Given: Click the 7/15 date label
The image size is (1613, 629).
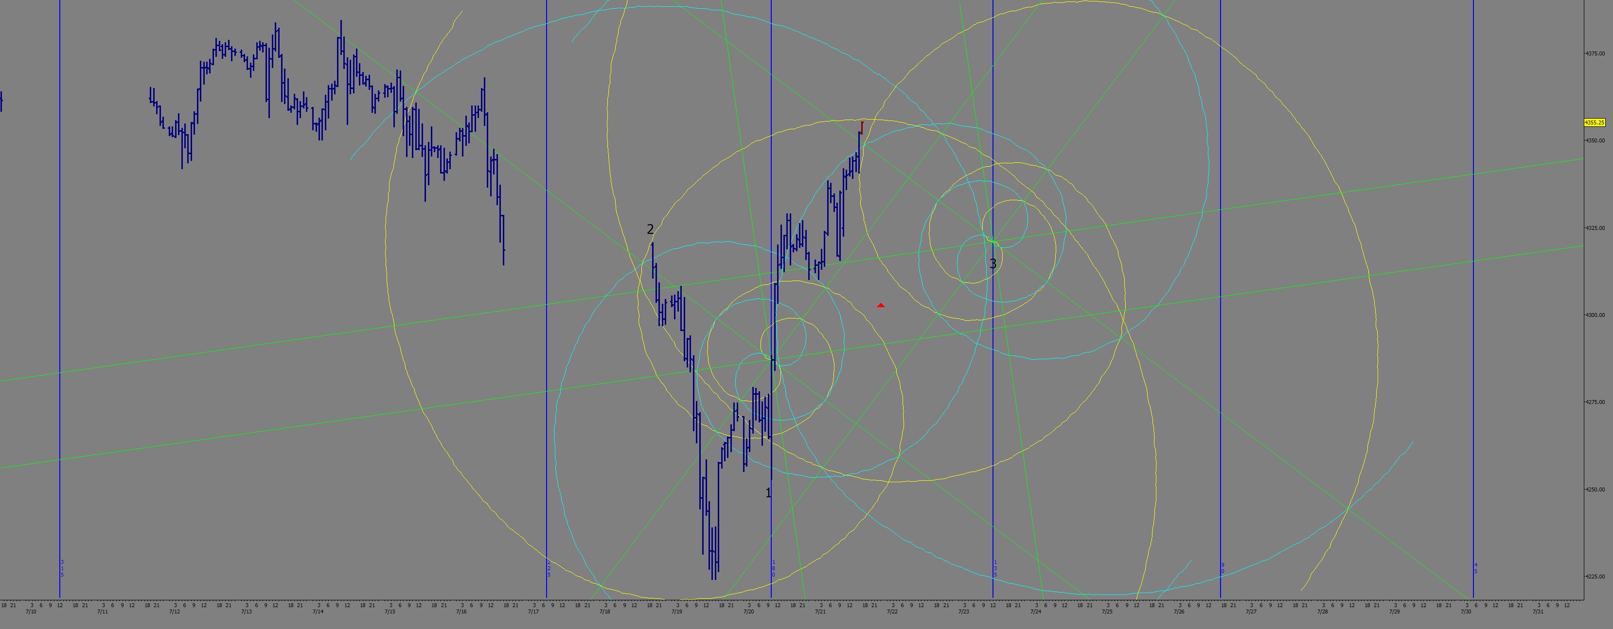Looking at the screenshot, I should (x=390, y=612).
